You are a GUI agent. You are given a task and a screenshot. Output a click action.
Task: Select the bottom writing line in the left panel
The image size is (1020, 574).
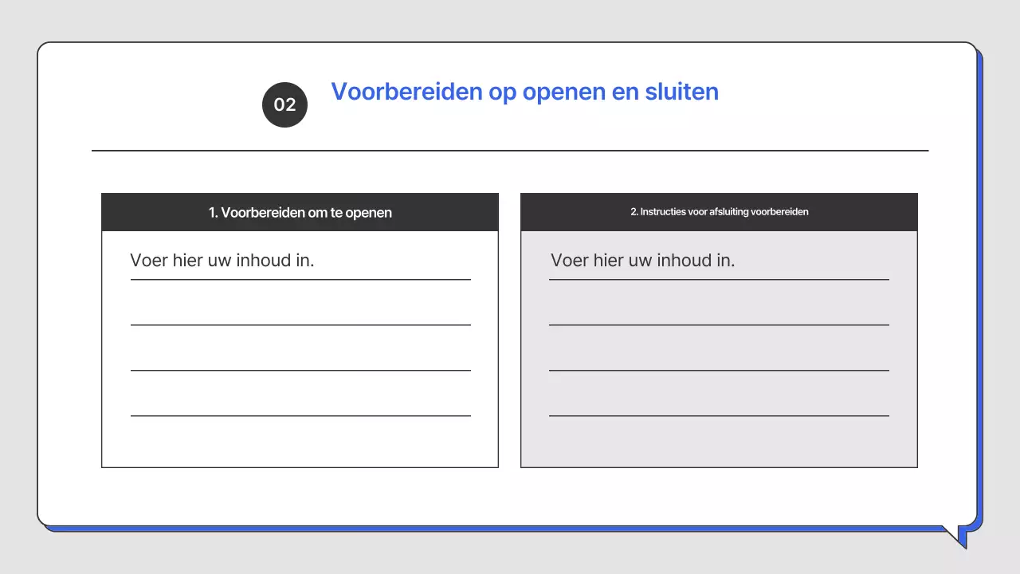[300, 416]
